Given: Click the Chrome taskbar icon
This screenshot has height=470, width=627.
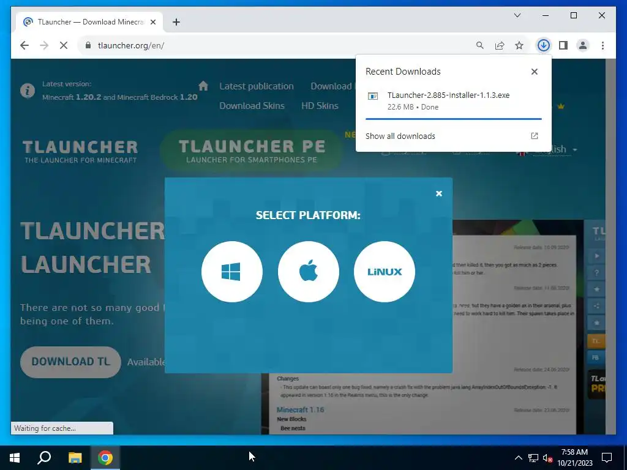Looking at the screenshot, I should point(105,458).
